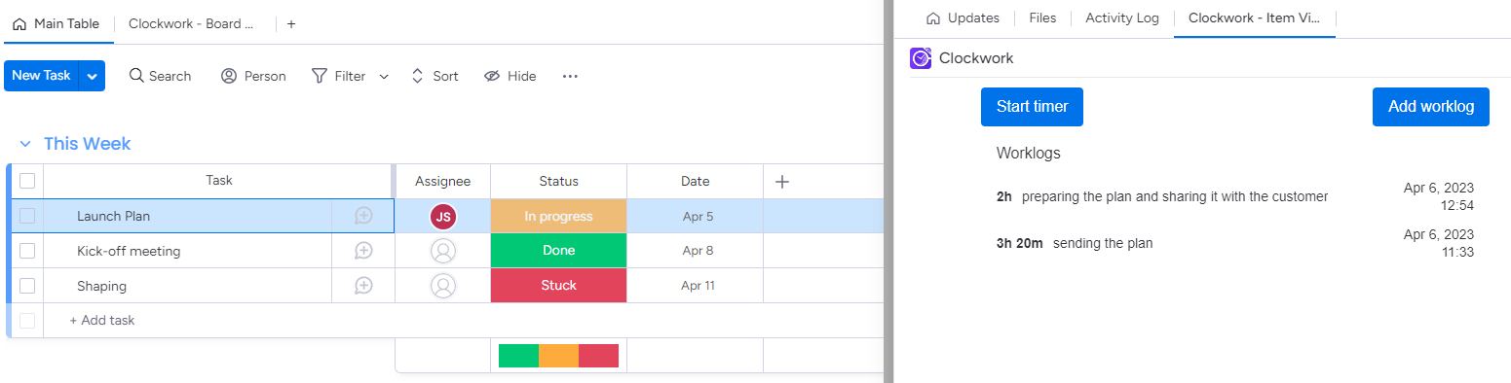Add a new board view tab

(291, 24)
